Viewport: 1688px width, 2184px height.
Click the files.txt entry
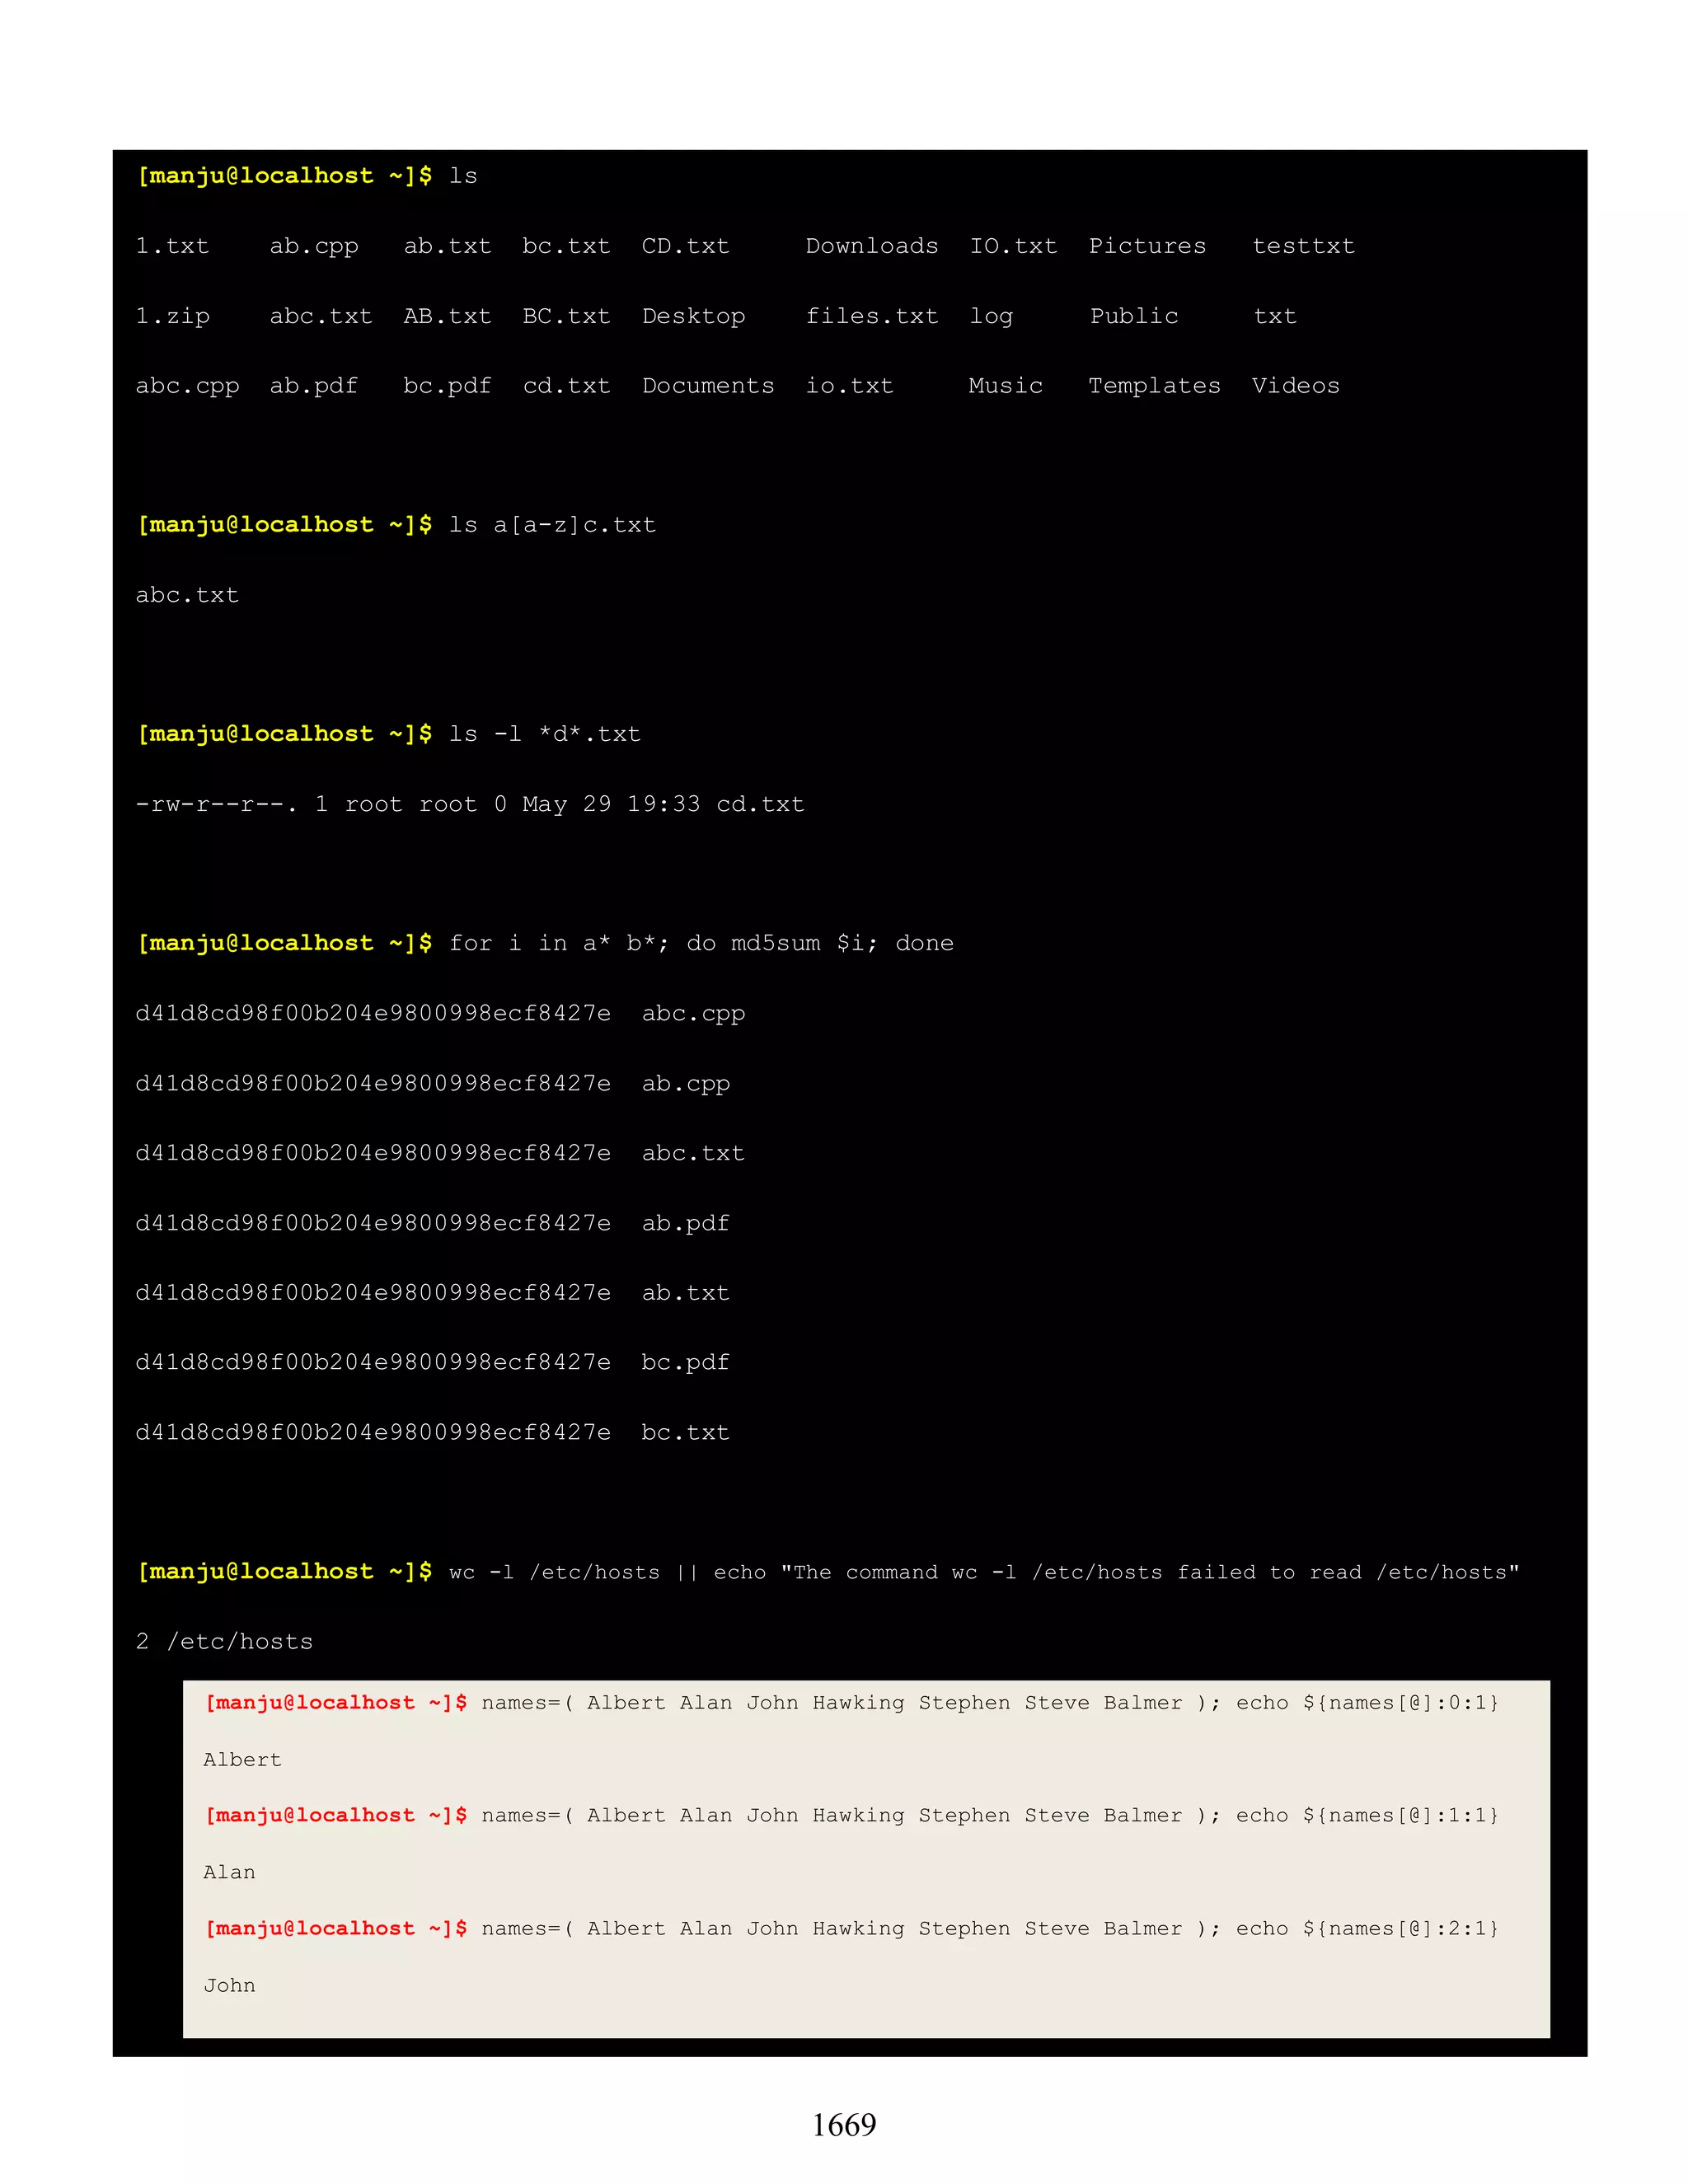[872, 316]
